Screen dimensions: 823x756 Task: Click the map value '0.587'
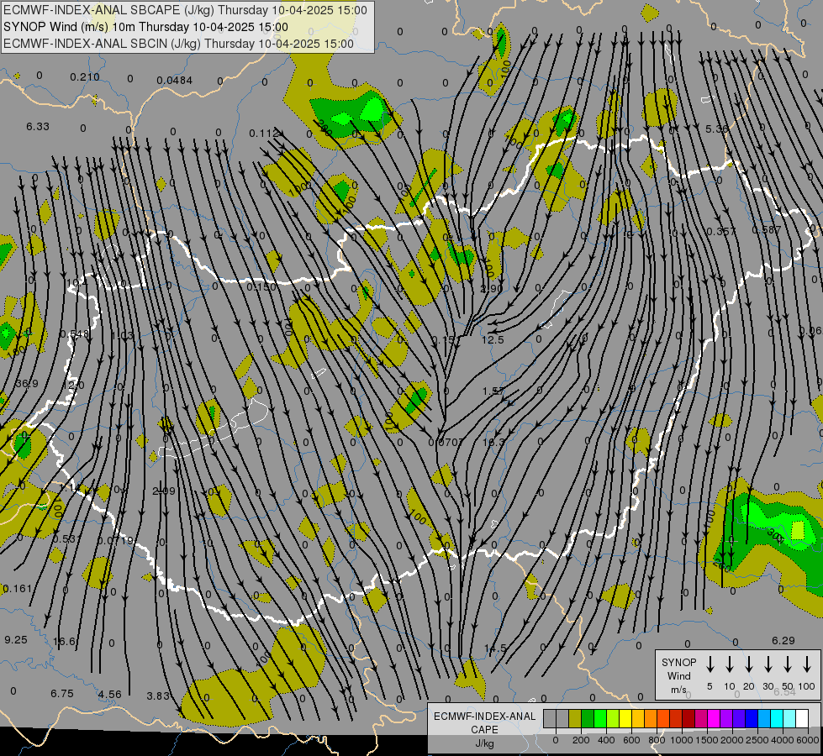[767, 230]
